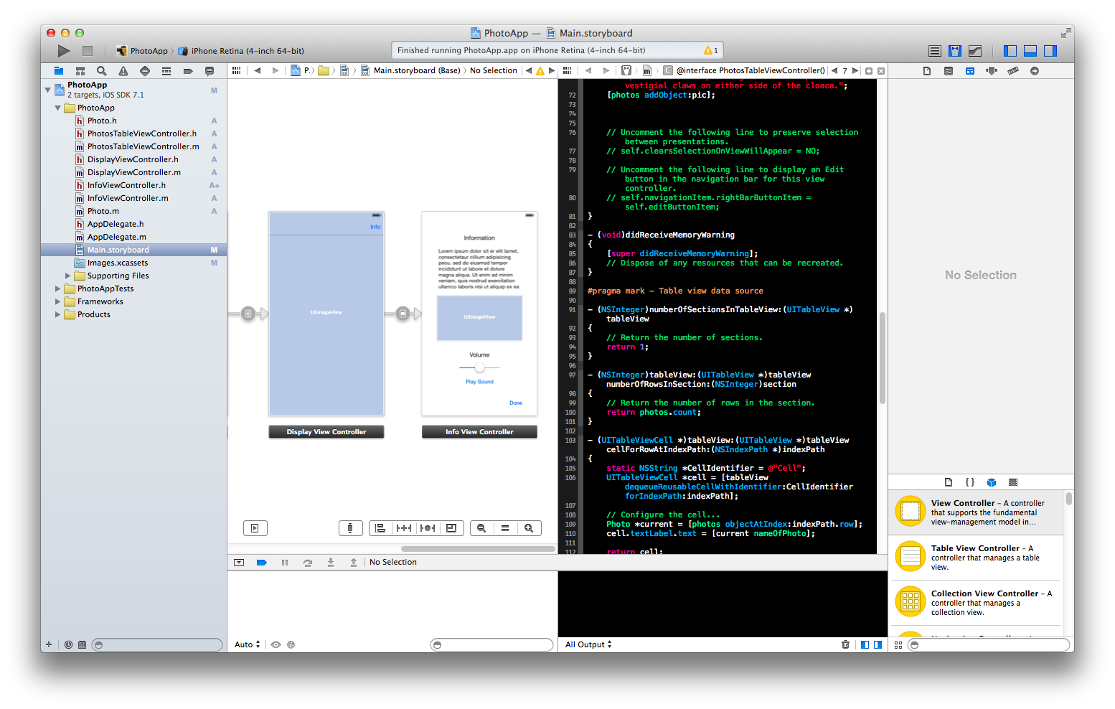Open the Code Snippet library
Viewport: 1115px width, 709px height.
pos(970,482)
